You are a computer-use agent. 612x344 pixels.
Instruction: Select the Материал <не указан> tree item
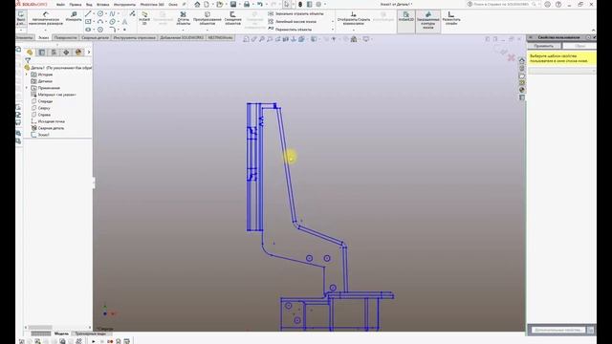pyautogui.click(x=54, y=95)
